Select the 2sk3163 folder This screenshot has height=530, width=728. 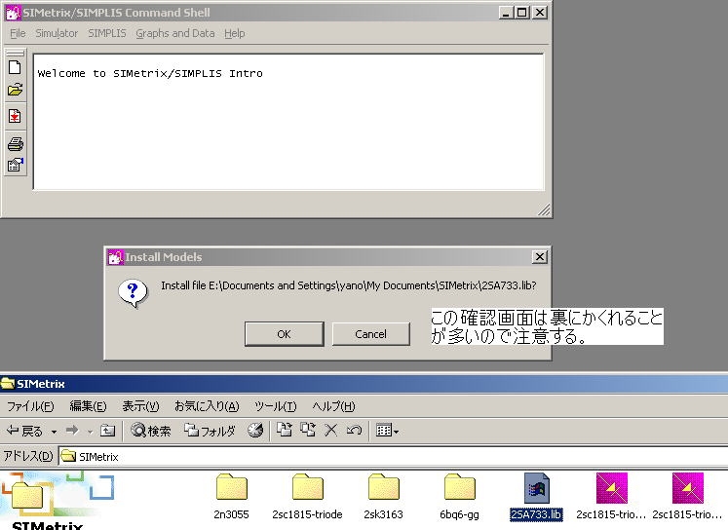pos(384,497)
